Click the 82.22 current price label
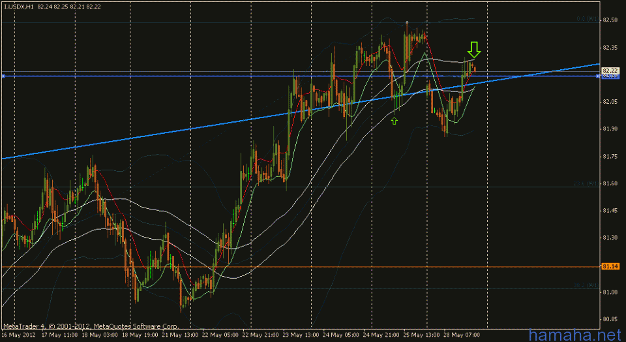This screenshot has height=342, width=626. coord(610,70)
